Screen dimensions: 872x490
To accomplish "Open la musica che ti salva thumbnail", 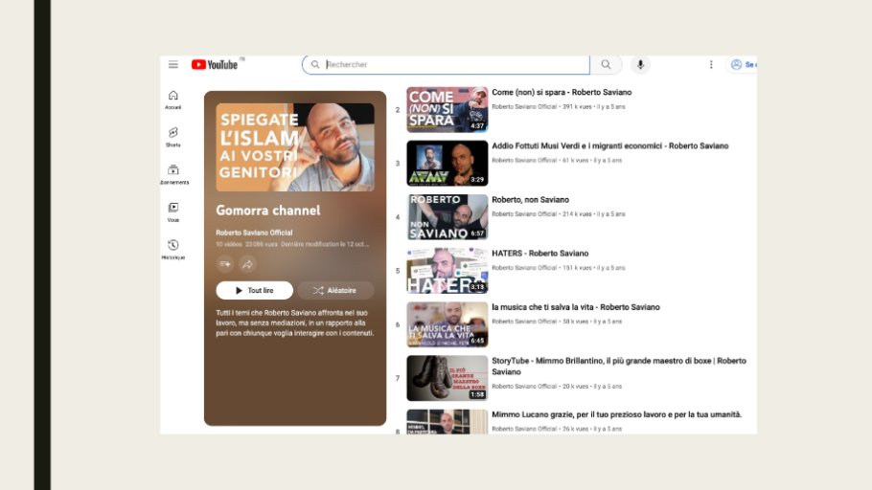I will (447, 324).
